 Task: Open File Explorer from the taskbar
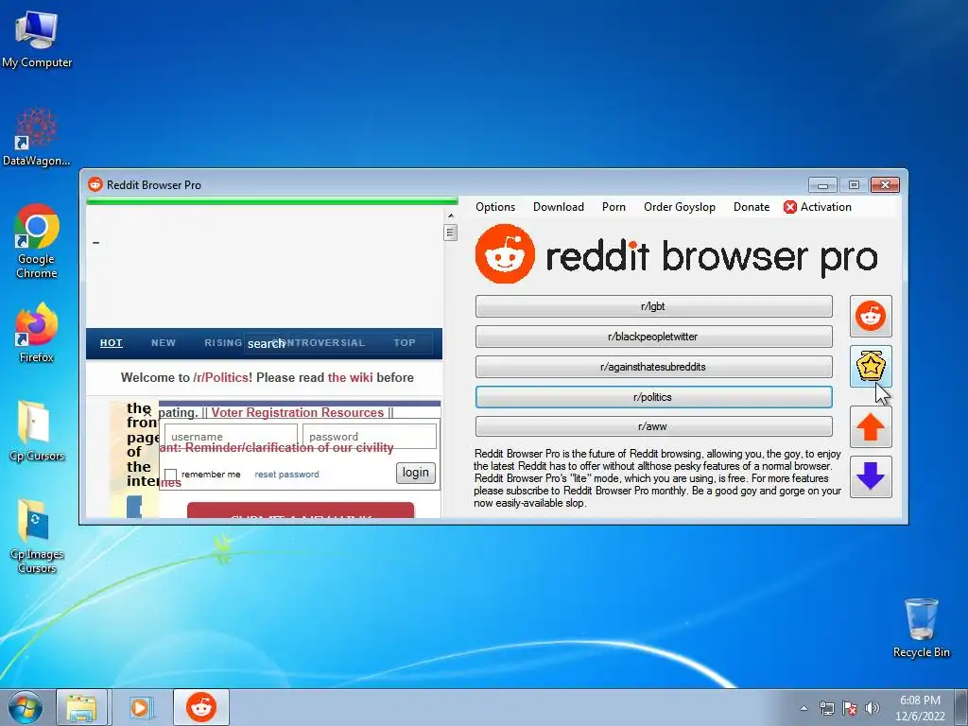(x=82, y=707)
